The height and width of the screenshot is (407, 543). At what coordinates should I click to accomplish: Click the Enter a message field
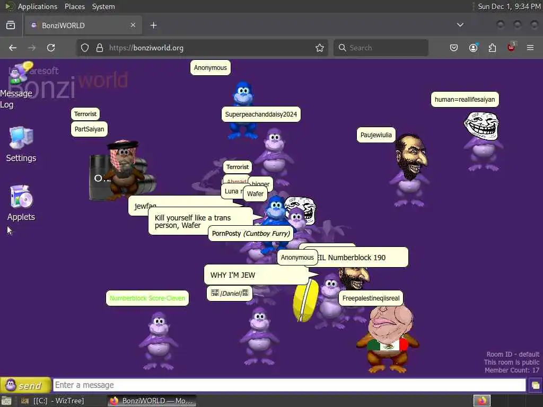tap(289, 385)
